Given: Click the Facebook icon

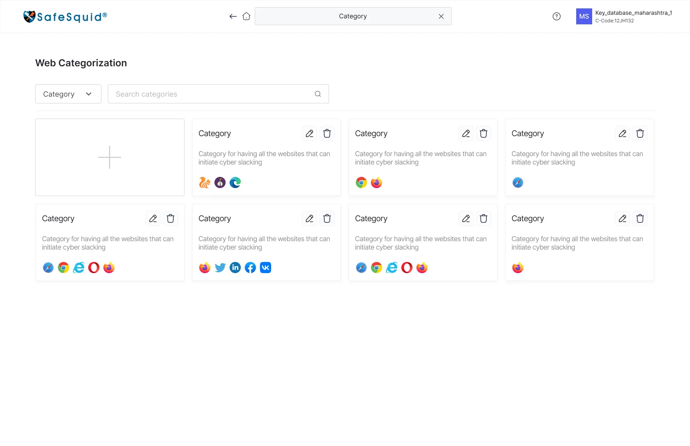Looking at the screenshot, I should 250,268.
